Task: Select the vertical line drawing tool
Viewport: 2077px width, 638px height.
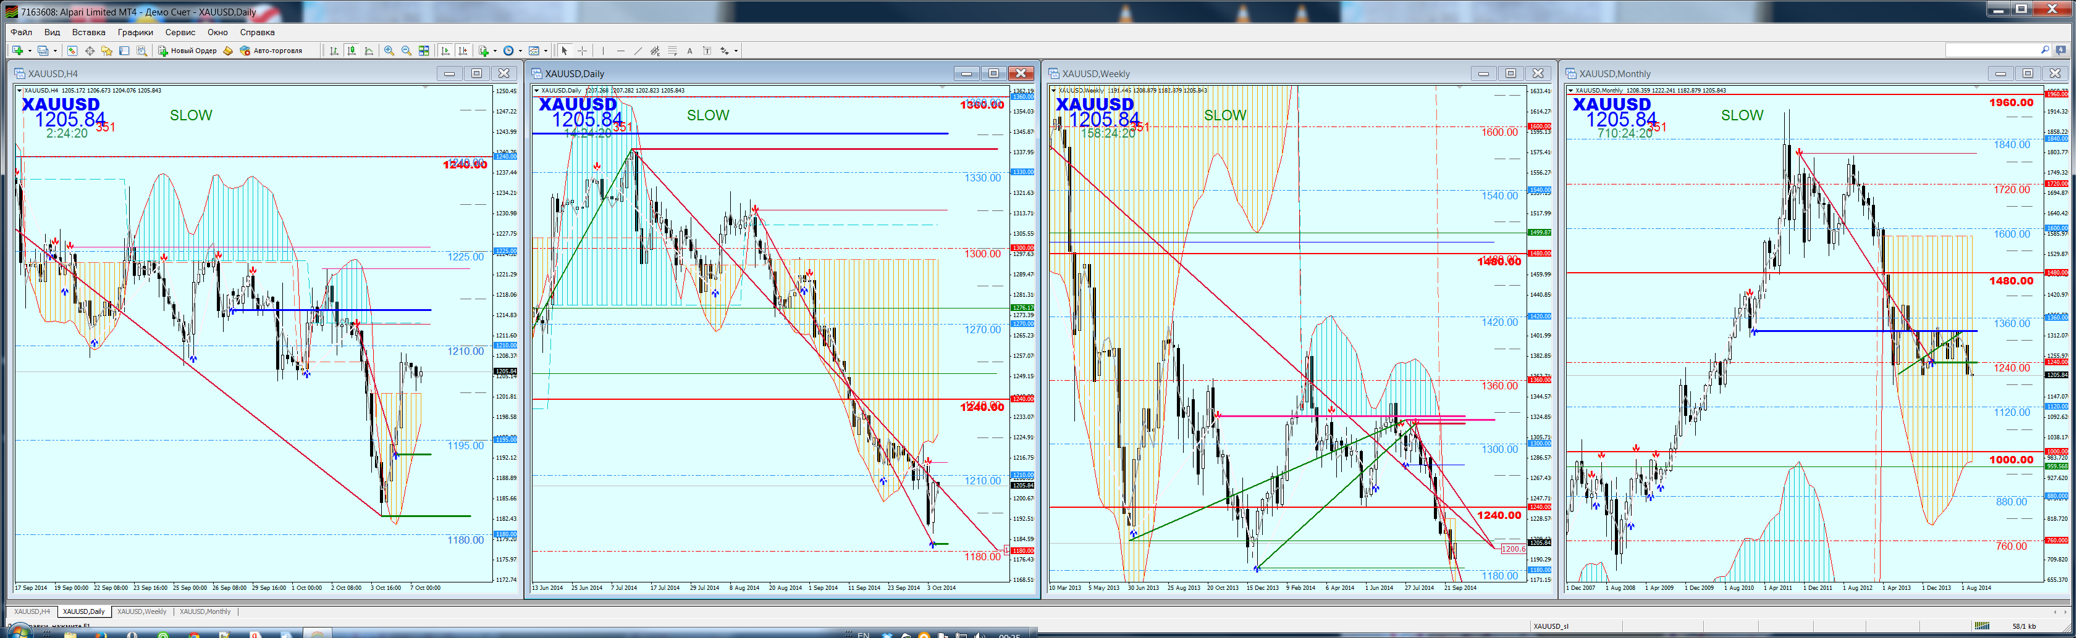Action: [603, 51]
